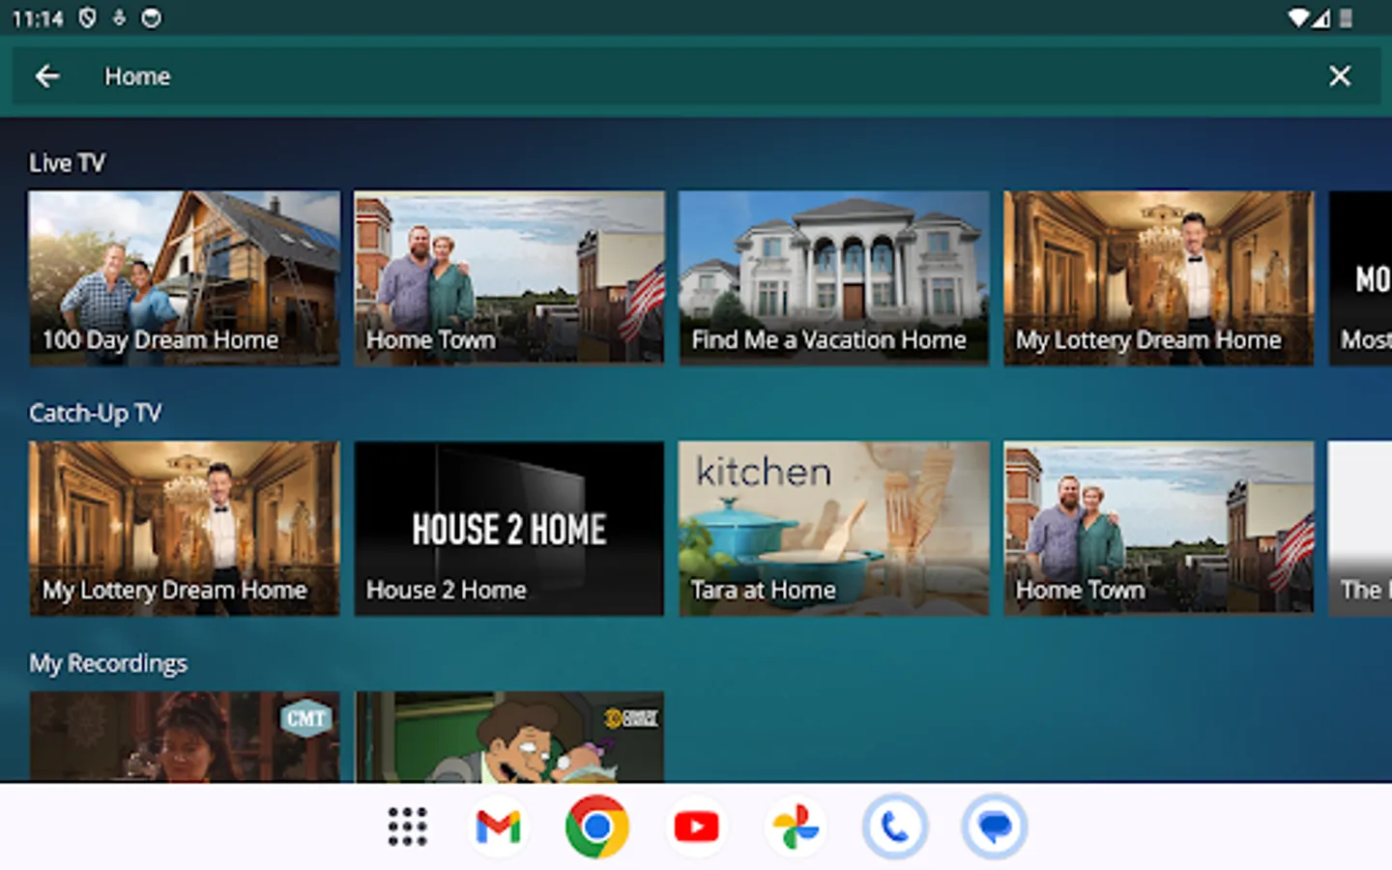1392x870 pixels.
Task: Tap the Live TV section heading
Action: (67, 162)
